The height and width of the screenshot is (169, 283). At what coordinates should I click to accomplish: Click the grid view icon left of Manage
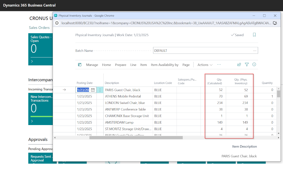(x=80, y=65)
